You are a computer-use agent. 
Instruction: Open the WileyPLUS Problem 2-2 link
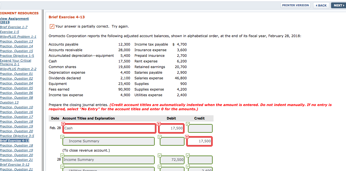point(18,69)
